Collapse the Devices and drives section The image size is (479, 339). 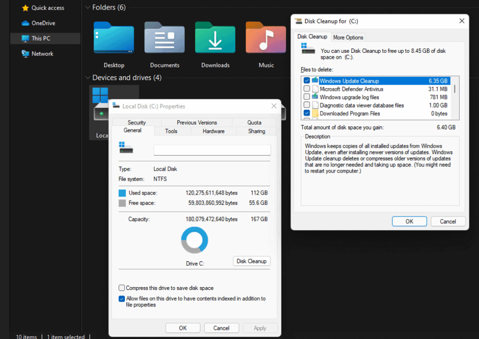[x=87, y=78]
